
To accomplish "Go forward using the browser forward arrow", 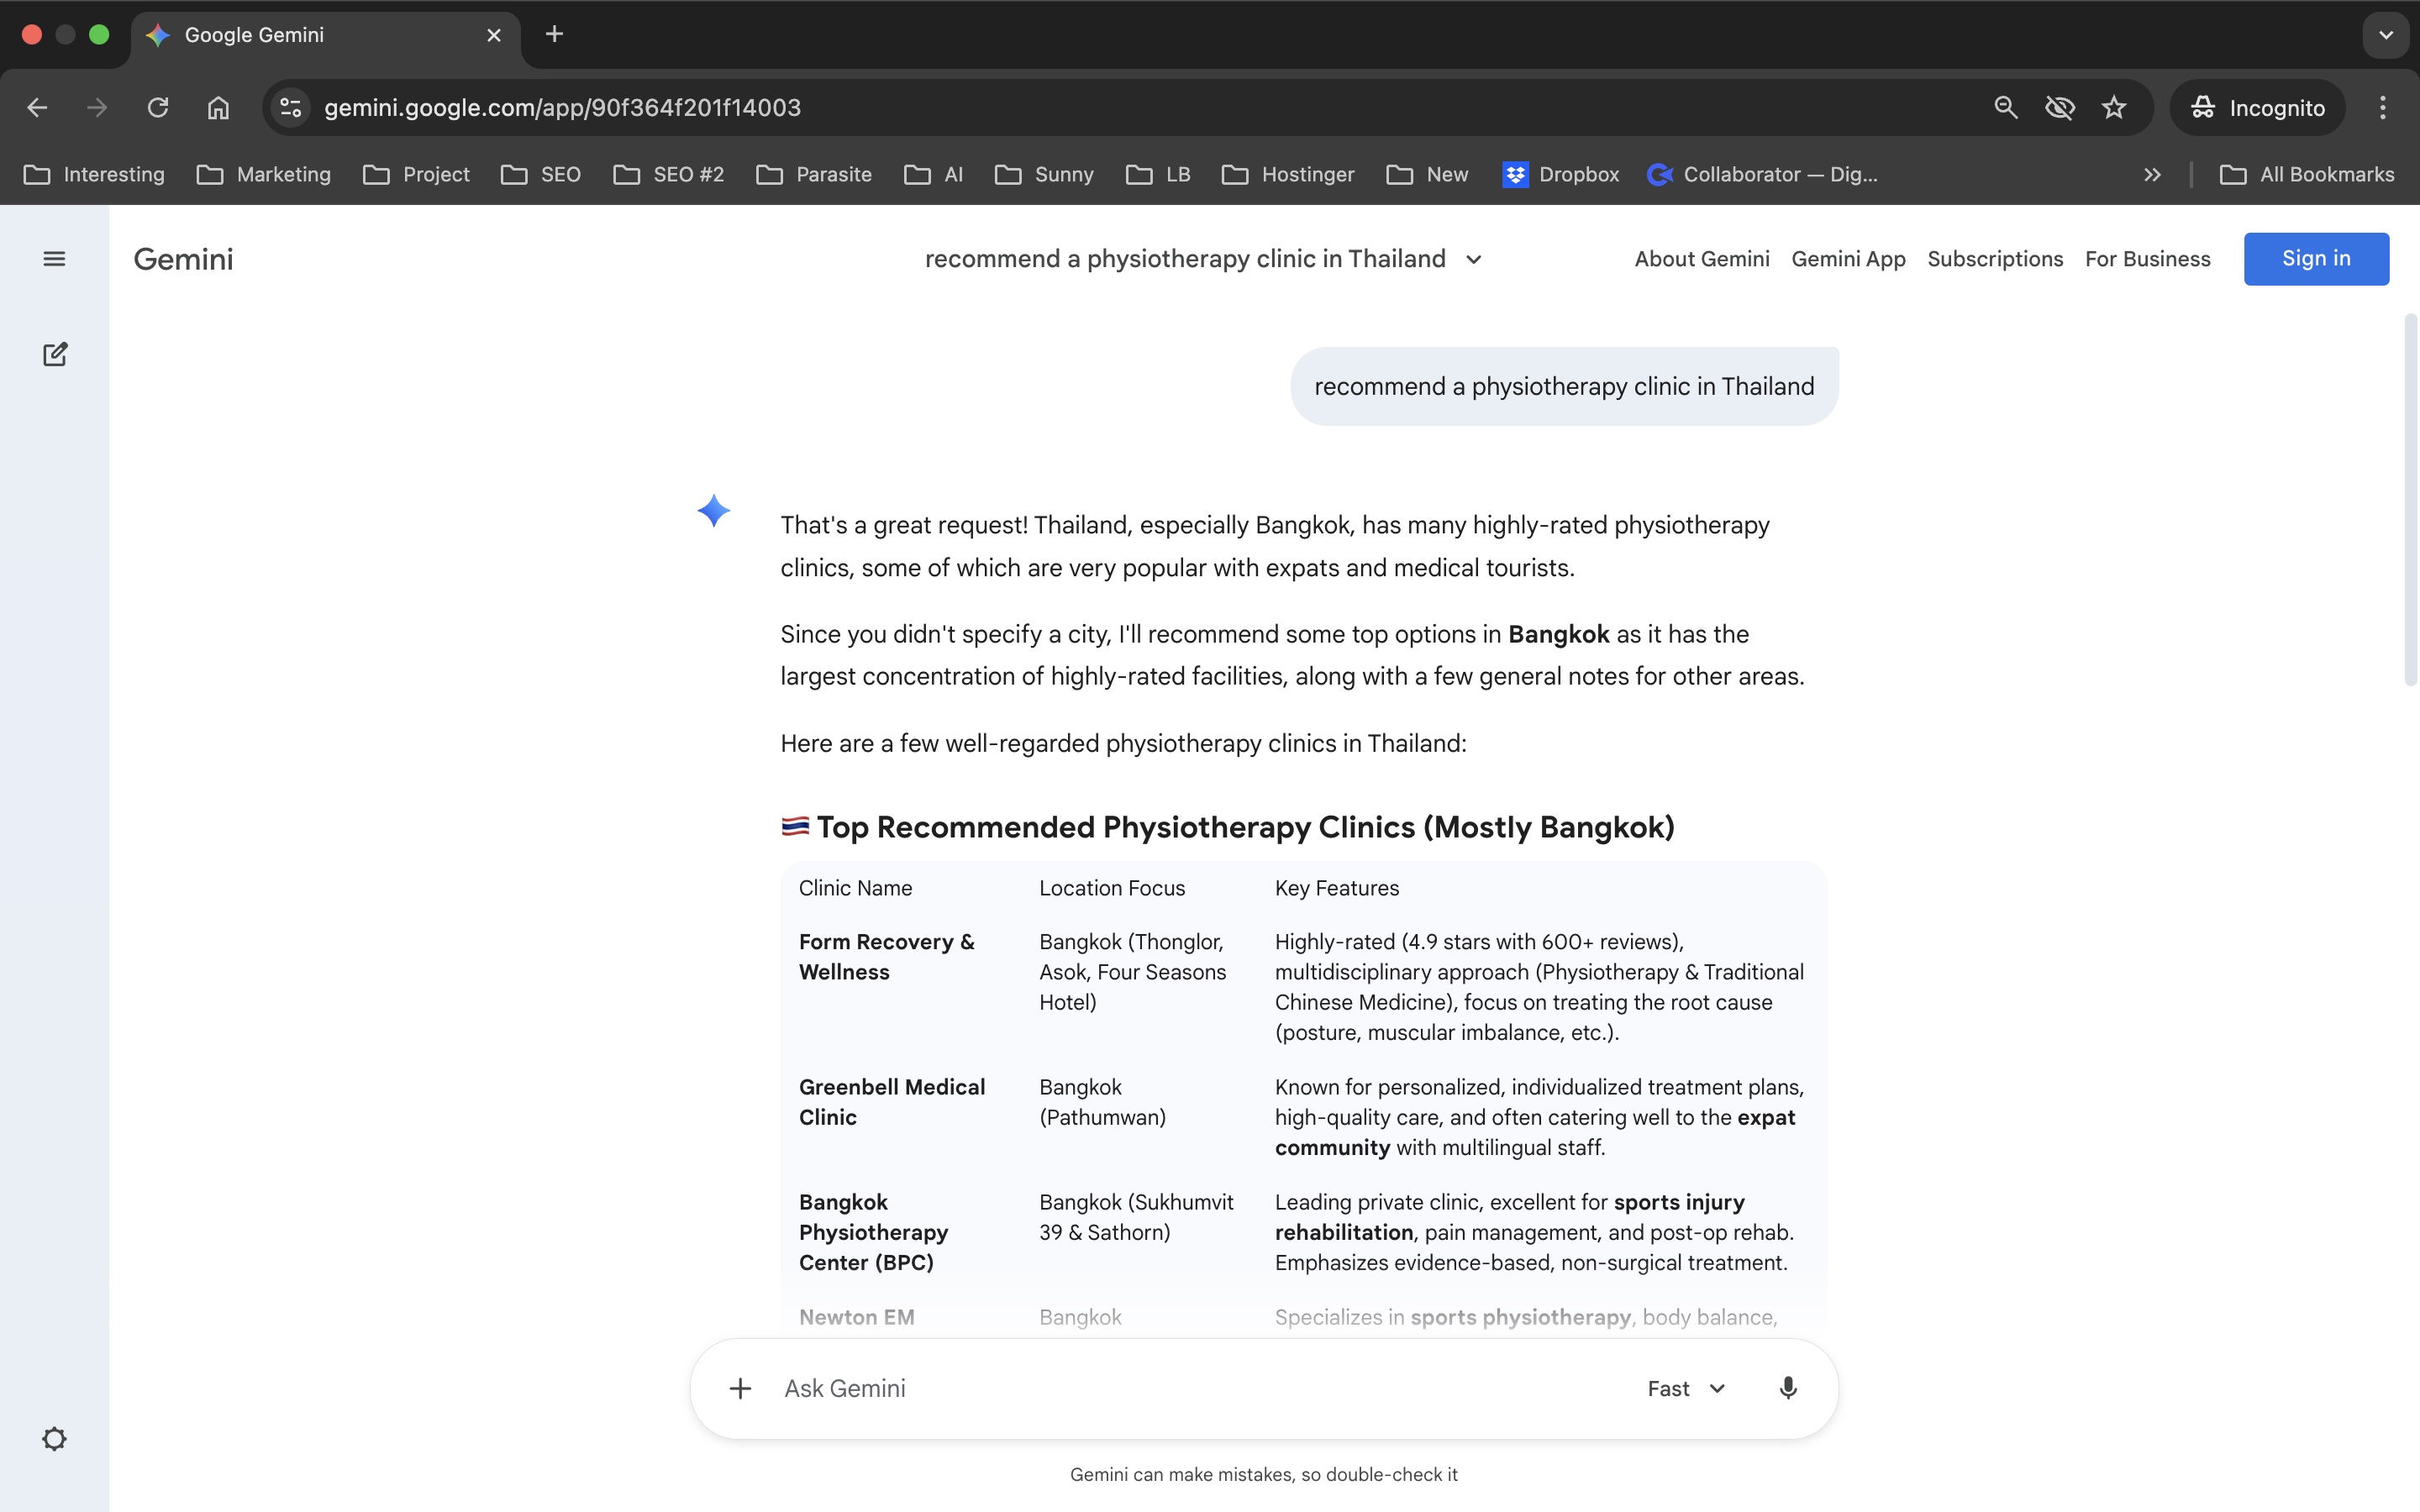I will point(97,108).
